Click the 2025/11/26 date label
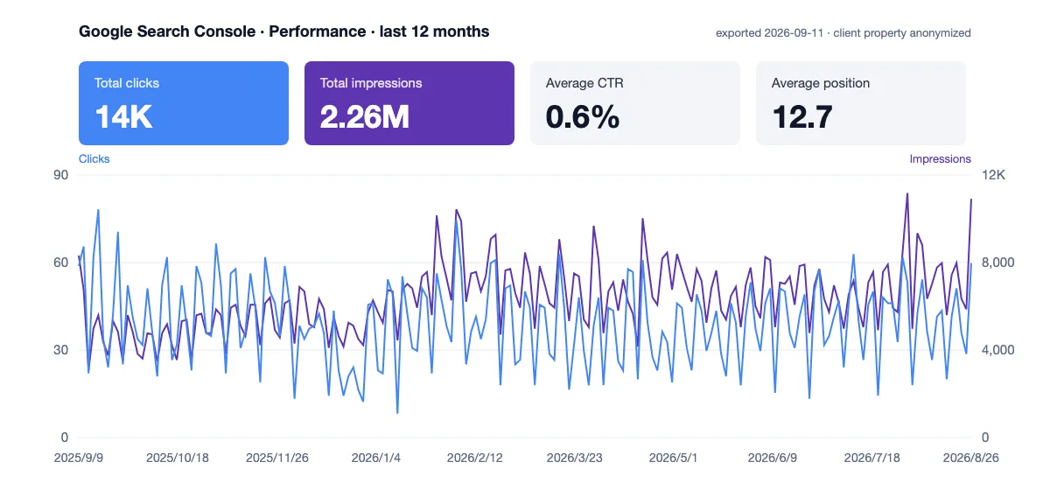 click(277, 458)
